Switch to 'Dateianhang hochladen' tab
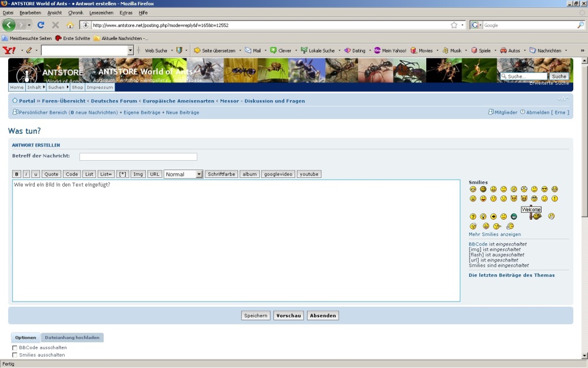588x368 pixels. [72, 338]
